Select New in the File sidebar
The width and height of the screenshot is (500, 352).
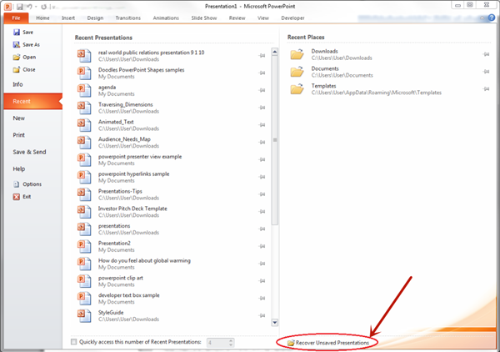point(19,118)
